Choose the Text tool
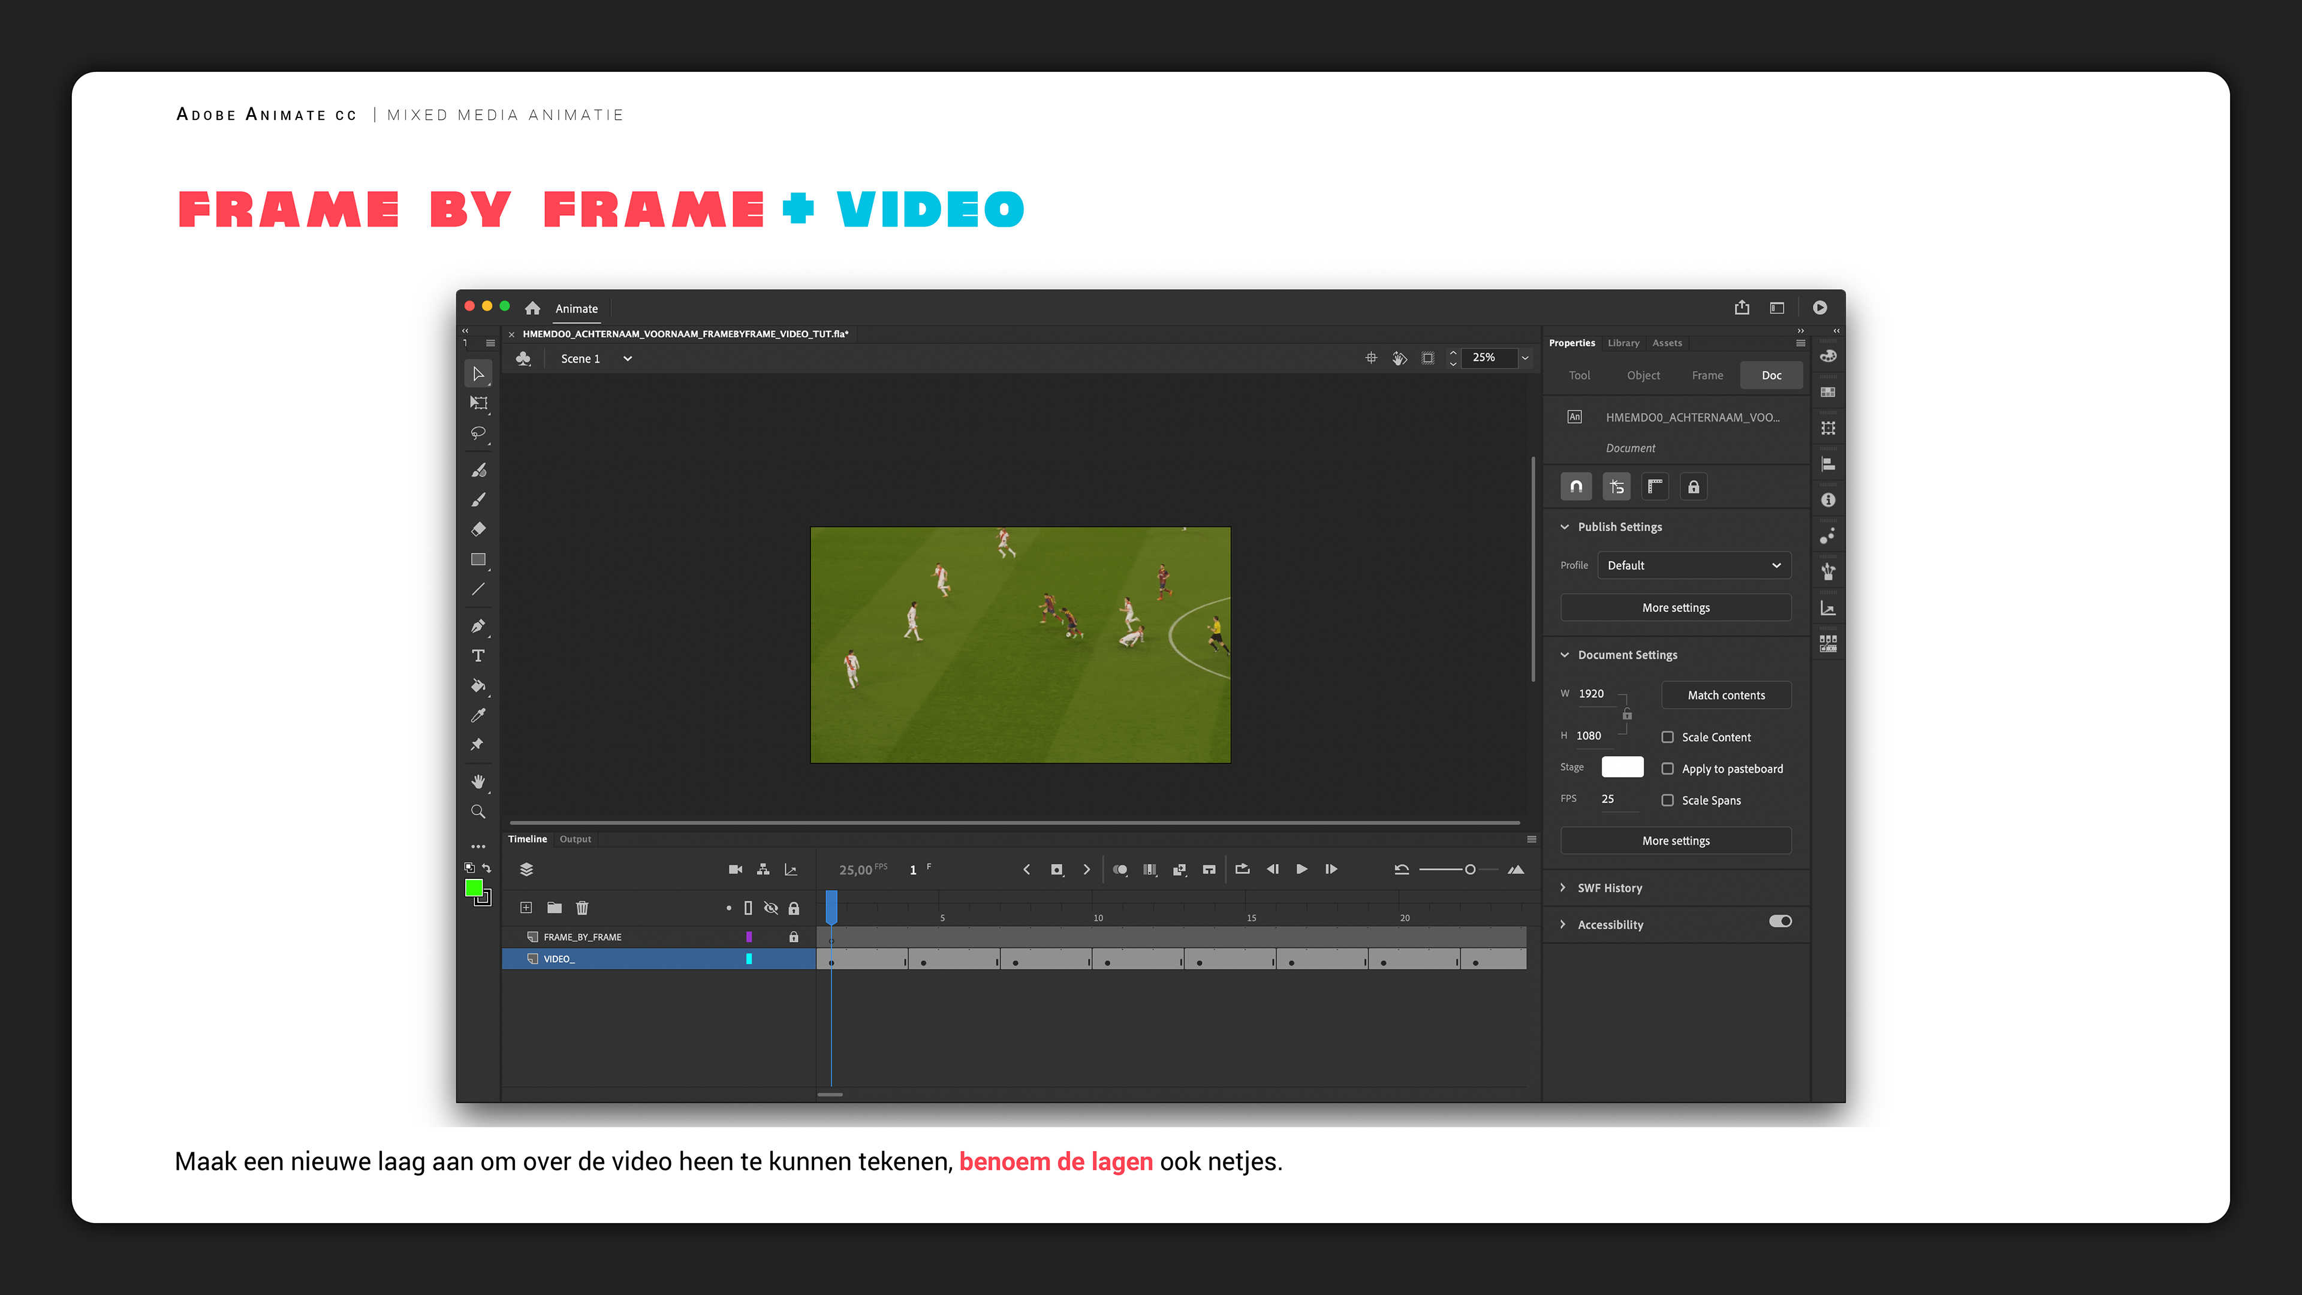 [x=478, y=656]
